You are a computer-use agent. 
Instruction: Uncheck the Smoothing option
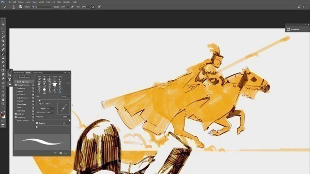pyautogui.click(x=16, y=117)
